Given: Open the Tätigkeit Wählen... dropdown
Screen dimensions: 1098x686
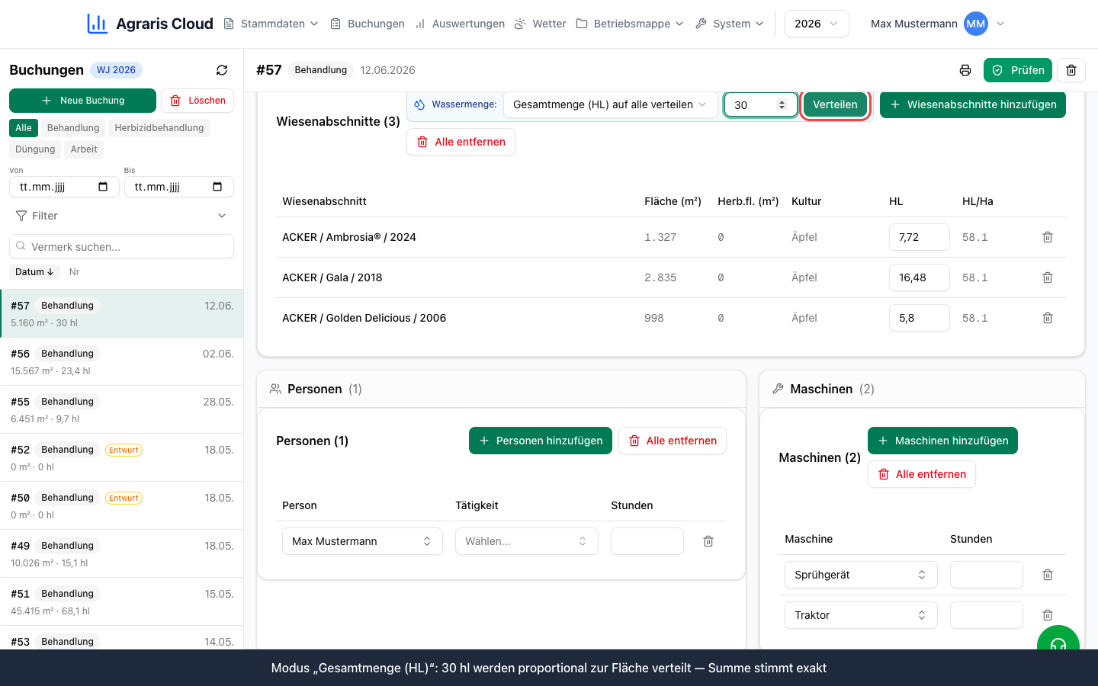Looking at the screenshot, I should (x=526, y=541).
